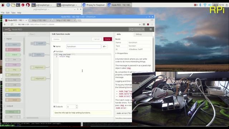This screenshot has height=129, width=229.
Task: Click the browser back arrow
Action: click(5, 24)
